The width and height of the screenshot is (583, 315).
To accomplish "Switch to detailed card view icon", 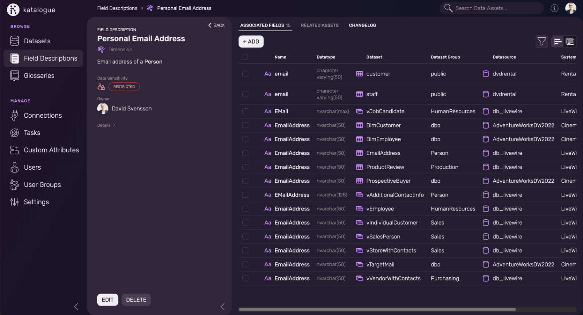I will 570,42.
